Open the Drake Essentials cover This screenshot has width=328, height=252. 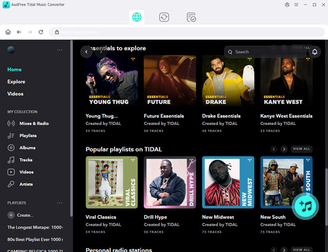[228, 81]
